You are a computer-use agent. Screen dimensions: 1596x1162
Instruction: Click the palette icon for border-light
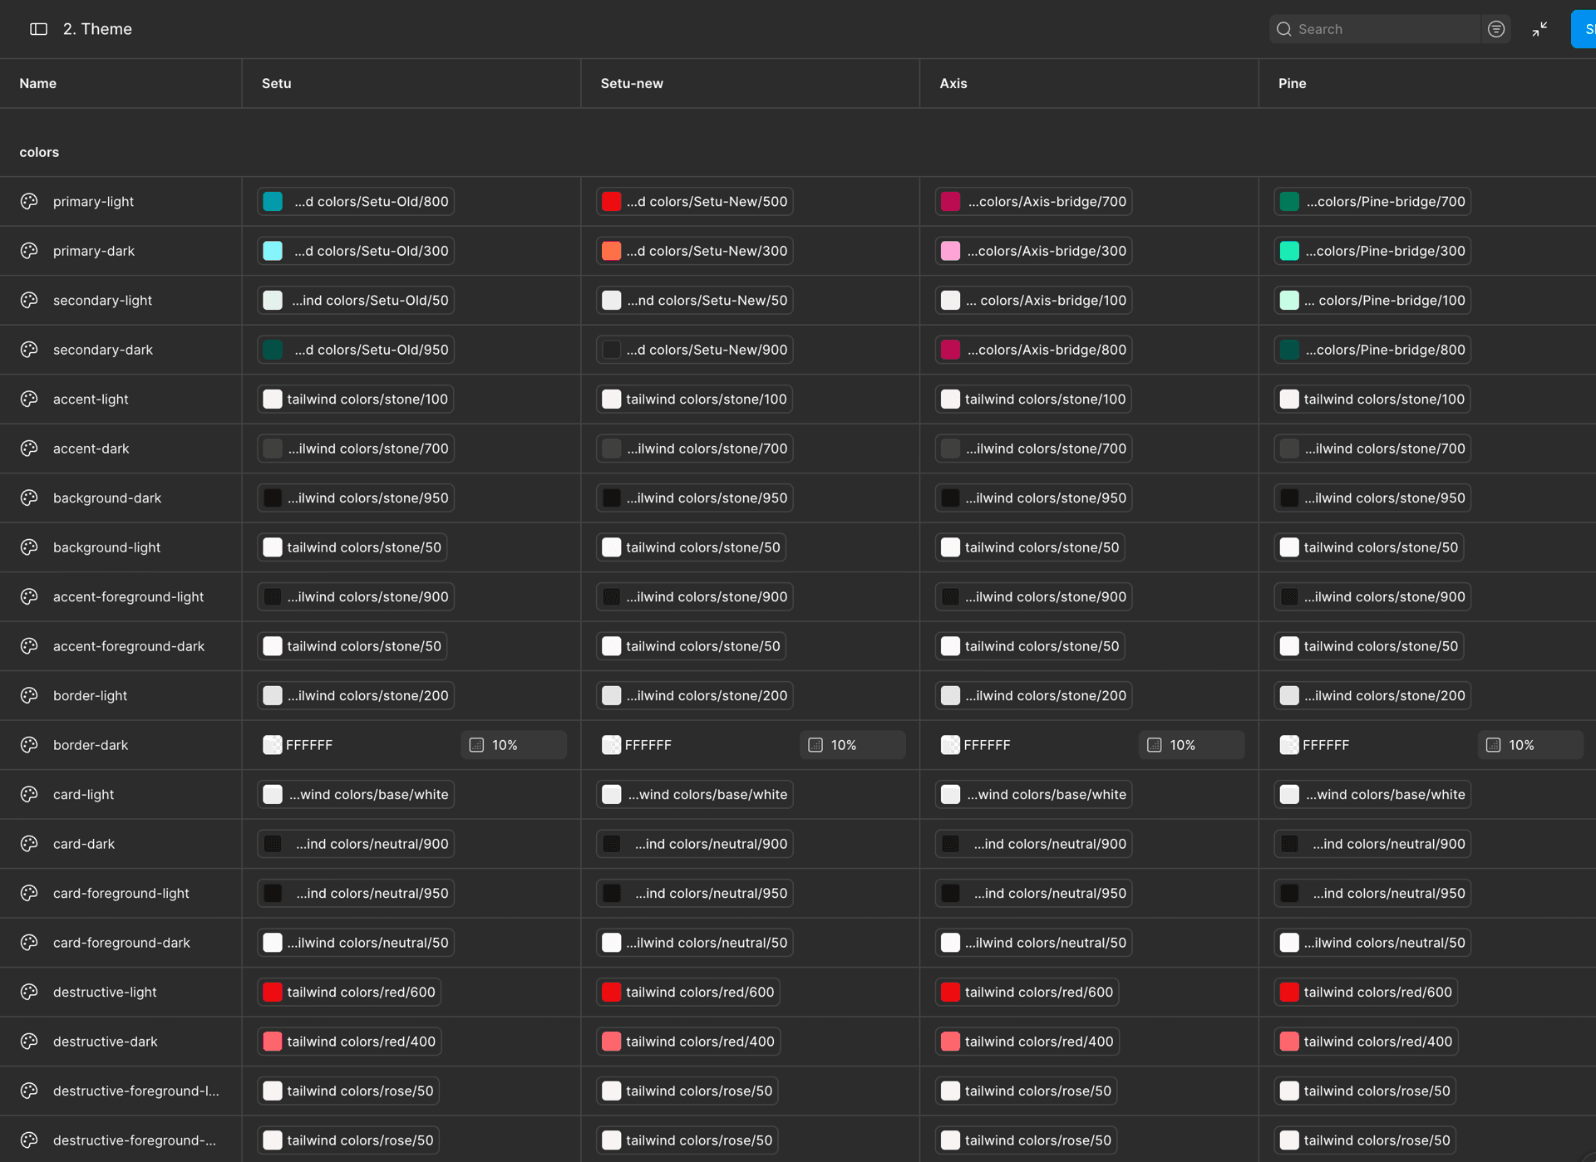coord(29,695)
